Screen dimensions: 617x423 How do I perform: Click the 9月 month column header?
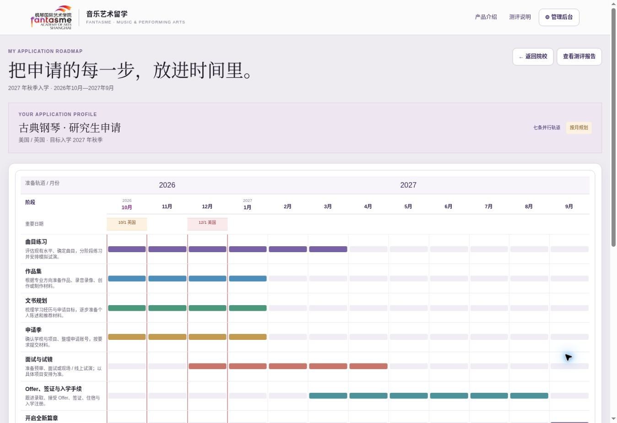[x=569, y=206]
